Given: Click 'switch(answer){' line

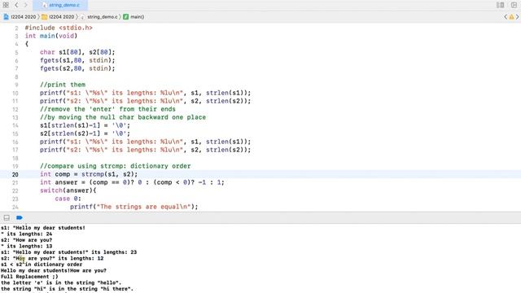Looking at the screenshot, I should [68, 190].
